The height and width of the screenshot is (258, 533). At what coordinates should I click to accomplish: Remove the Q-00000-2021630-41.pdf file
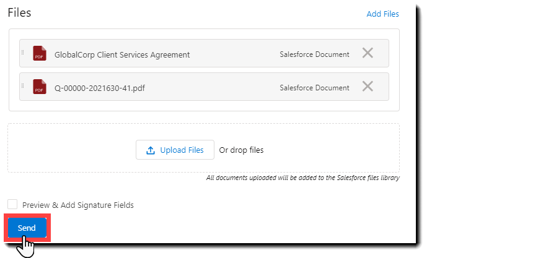click(368, 87)
